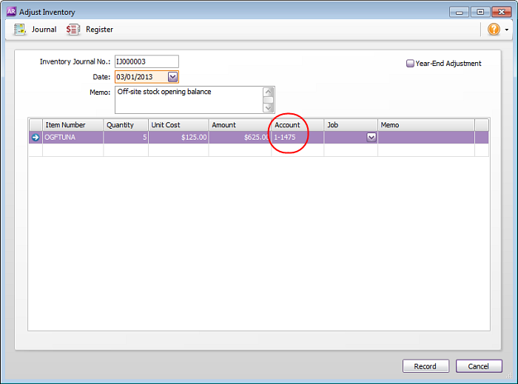The image size is (518, 384).
Task: Click the orange Help question mark icon
Action: coord(494,29)
